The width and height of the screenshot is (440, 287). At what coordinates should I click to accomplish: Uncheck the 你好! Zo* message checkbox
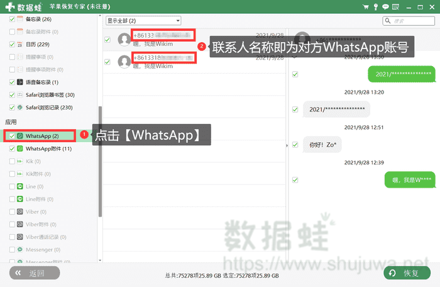[x=295, y=145]
